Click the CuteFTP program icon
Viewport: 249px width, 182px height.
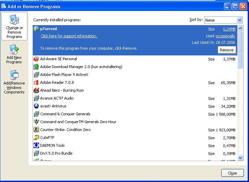pyautogui.click(x=36, y=138)
